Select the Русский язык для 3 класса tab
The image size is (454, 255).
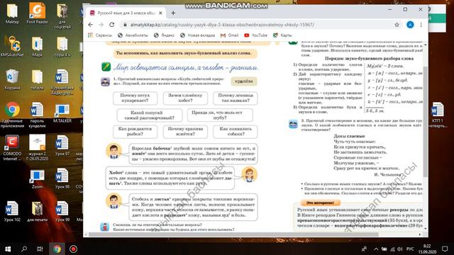pos(126,13)
